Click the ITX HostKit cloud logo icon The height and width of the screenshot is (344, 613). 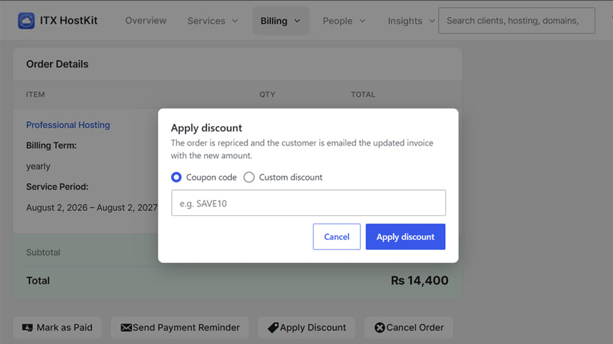pyautogui.click(x=26, y=21)
